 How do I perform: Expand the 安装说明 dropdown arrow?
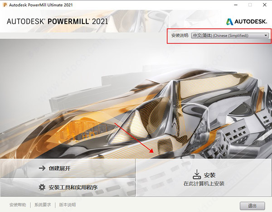click(265, 35)
